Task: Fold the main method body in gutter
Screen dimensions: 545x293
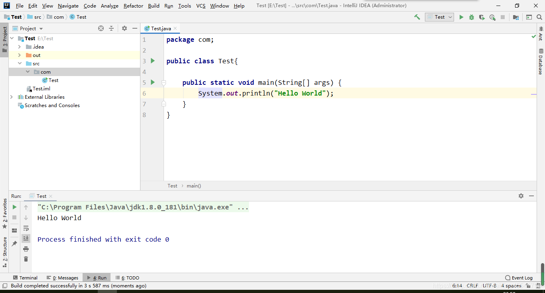Action: [x=164, y=82]
